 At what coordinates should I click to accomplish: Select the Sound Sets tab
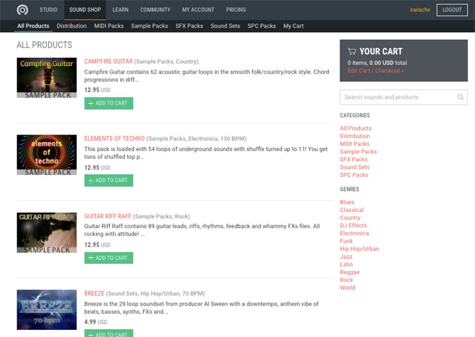[225, 26]
